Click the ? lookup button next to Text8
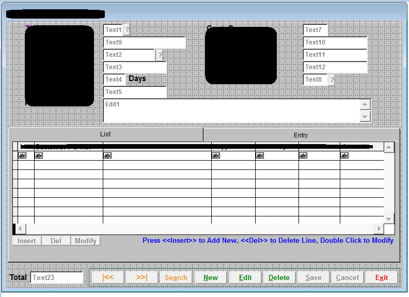 click(332, 80)
